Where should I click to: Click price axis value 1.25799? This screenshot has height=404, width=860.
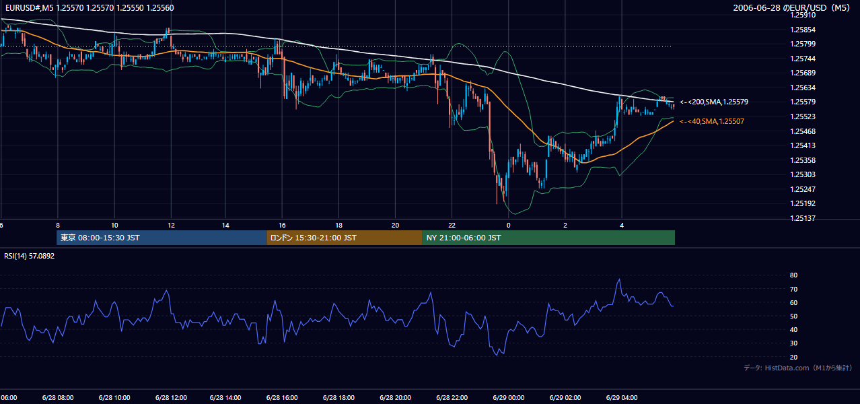click(803, 44)
